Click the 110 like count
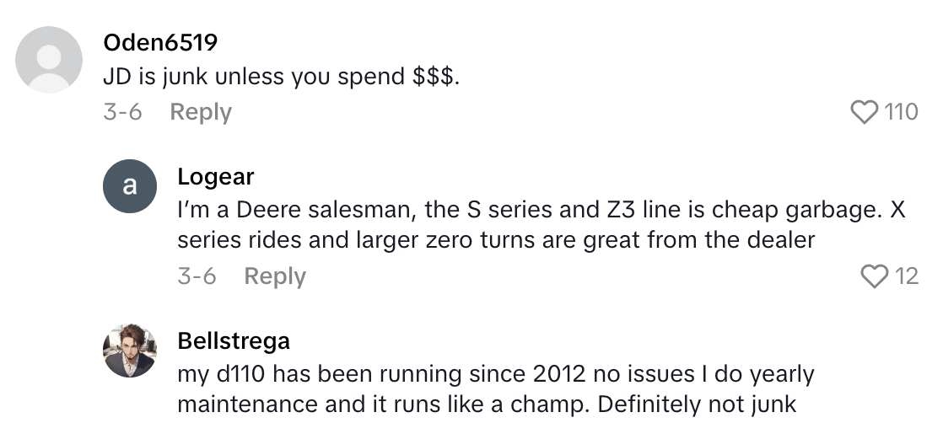This screenshot has height=423, width=943. tap(900, 112)
